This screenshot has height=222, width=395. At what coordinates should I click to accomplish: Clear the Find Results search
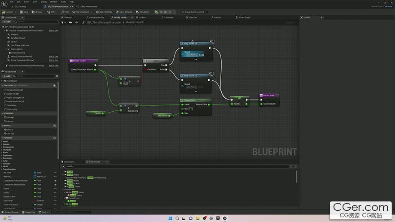tap(63, 167)
